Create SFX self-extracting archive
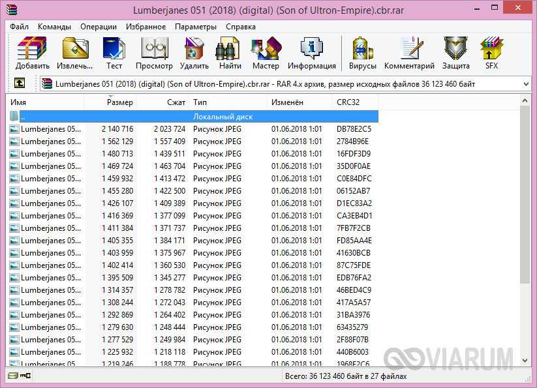 [491, 53]
